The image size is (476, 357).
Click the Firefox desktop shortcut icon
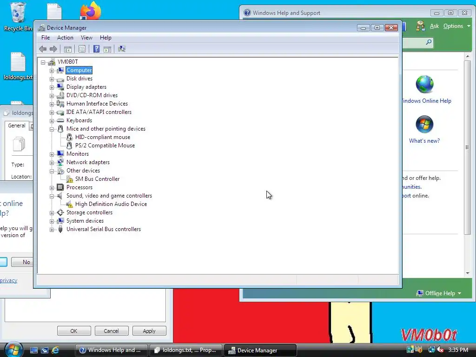pyautogui.click(x=91, y=10)
